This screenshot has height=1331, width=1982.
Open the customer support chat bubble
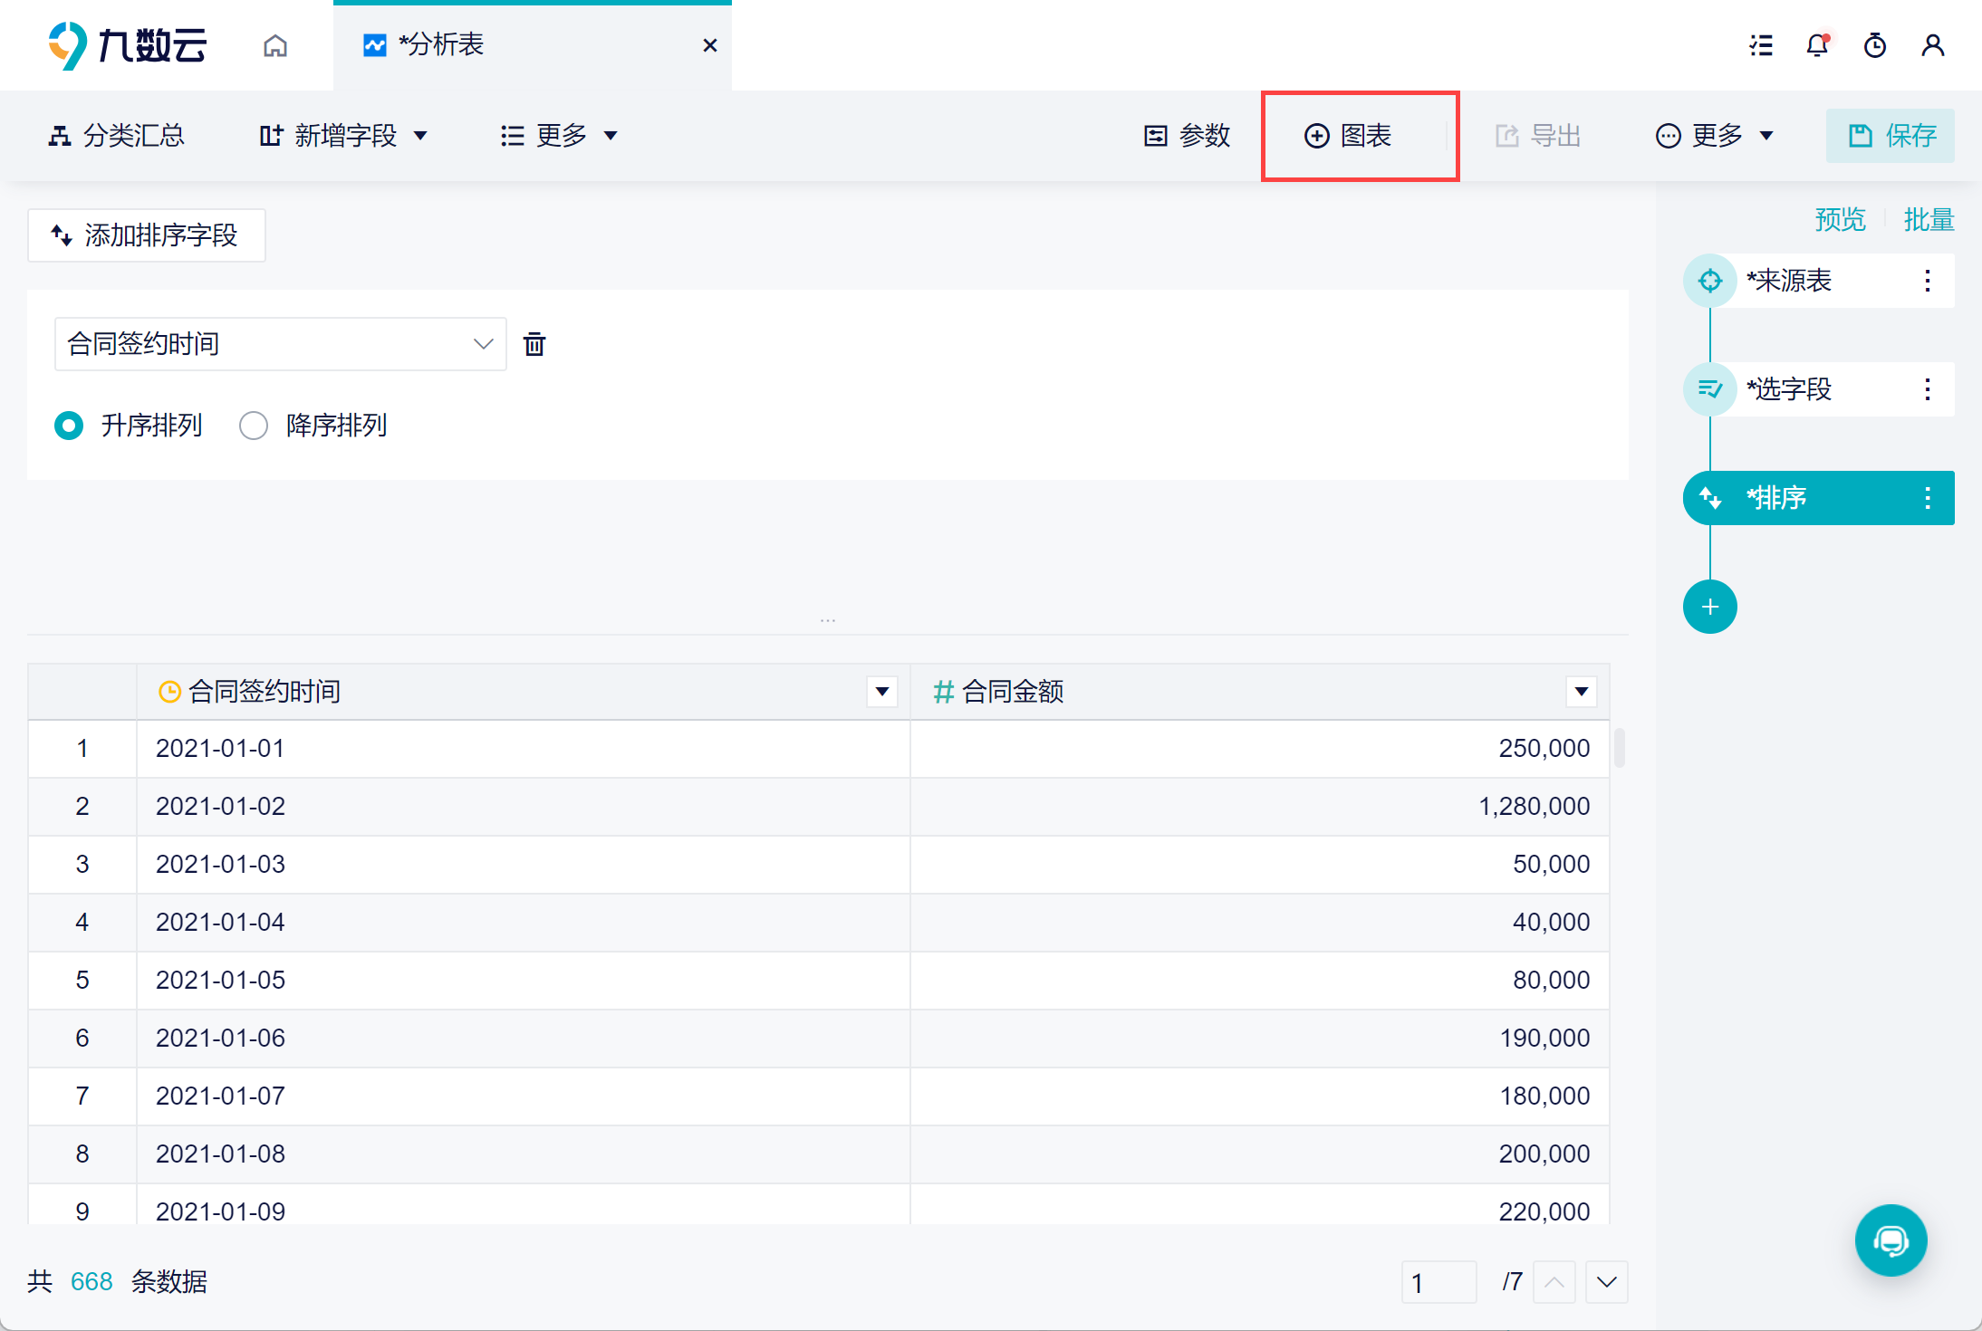click(1891, 1240)
